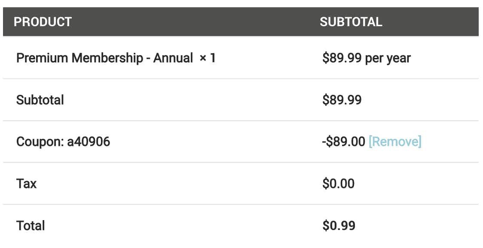Click the word Coupon in coupon row
This screenshot has height=248, width=483.
point(40,142)
